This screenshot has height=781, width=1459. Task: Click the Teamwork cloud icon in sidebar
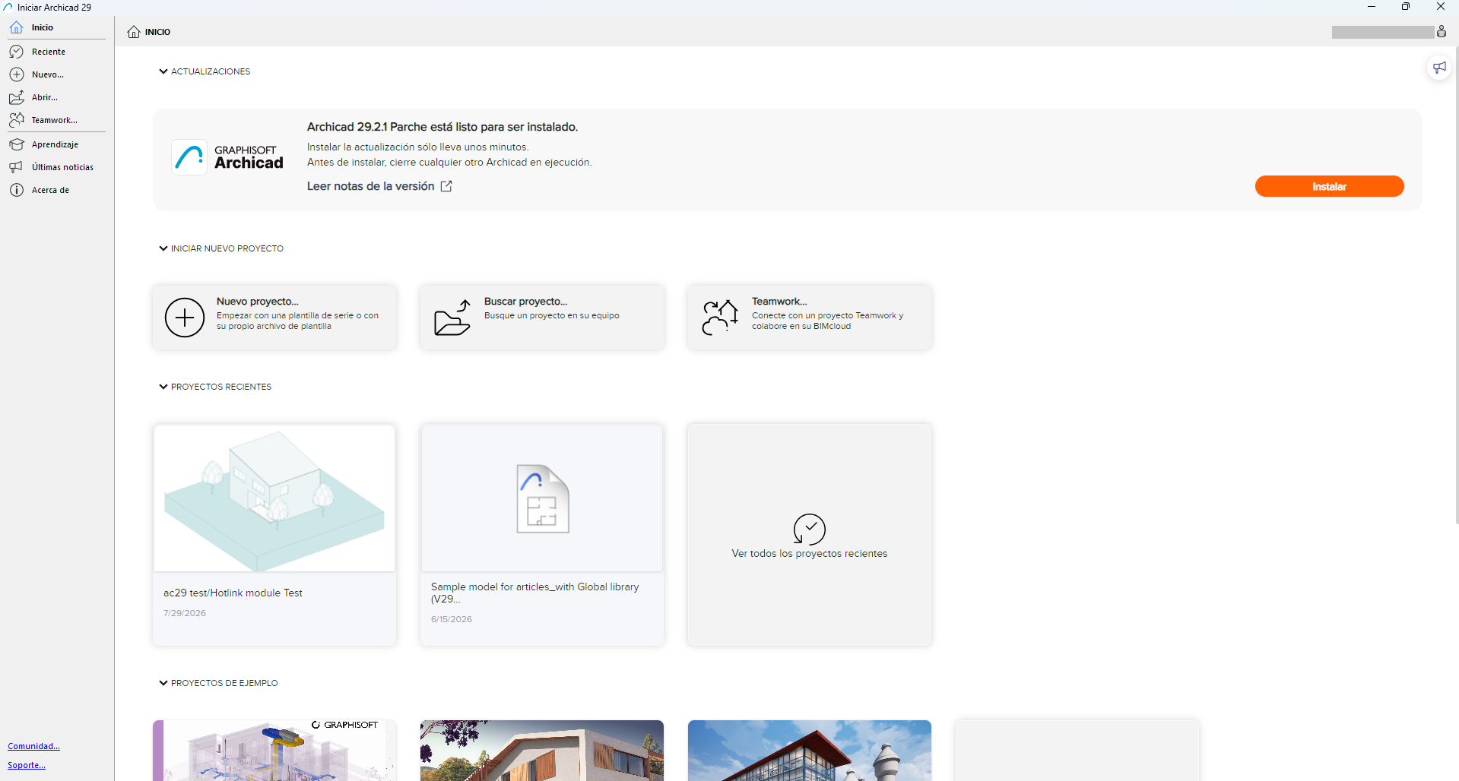(17, 120)
